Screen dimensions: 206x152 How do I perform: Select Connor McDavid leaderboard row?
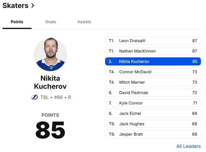point(153,72)
